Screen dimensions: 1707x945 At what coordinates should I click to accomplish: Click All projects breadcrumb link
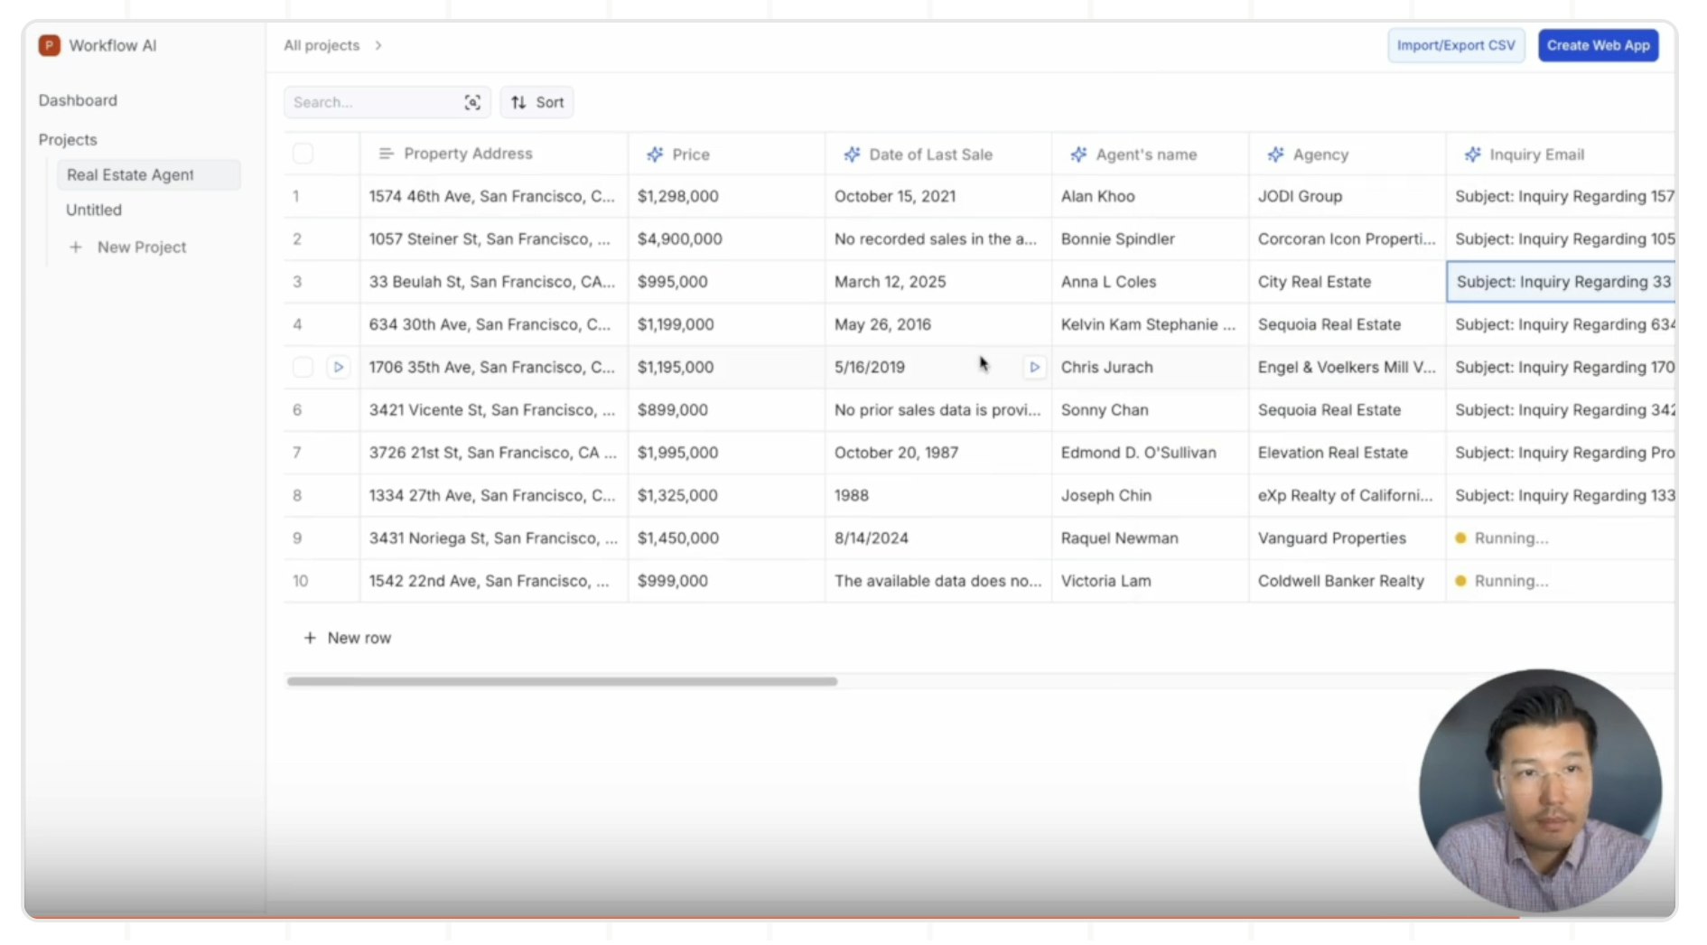(322, 45)
